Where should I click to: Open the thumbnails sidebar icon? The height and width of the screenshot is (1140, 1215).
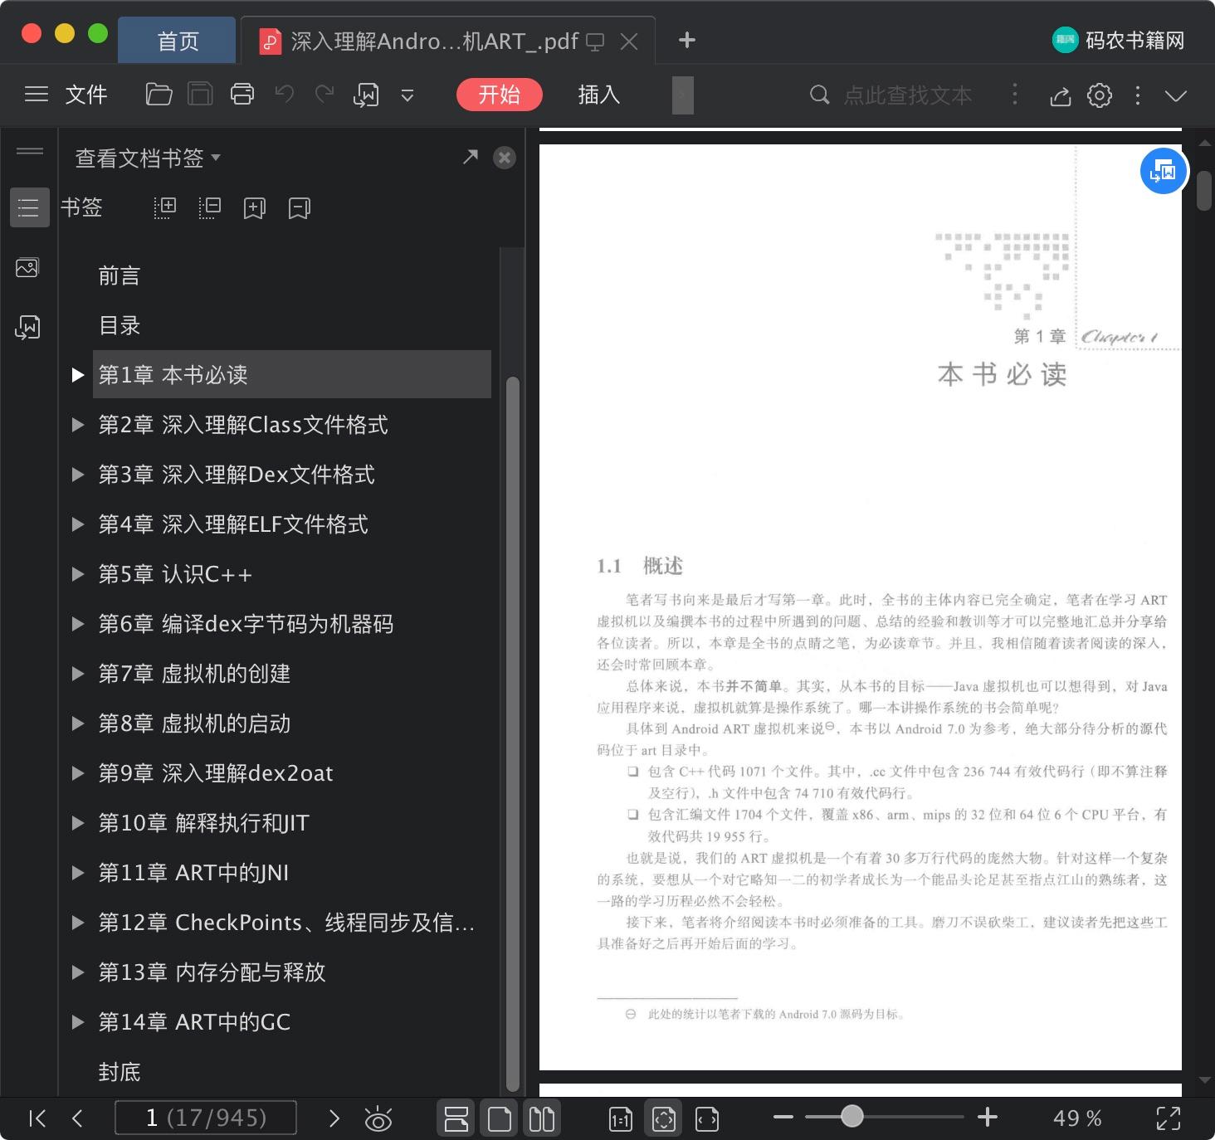27,267
